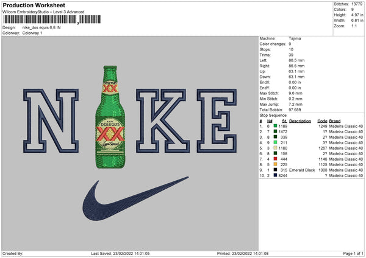Viewport: 366px width, 258px height.
Task: Click the Max Stitch value 9.6 mm
Action: tap(295, 93)
